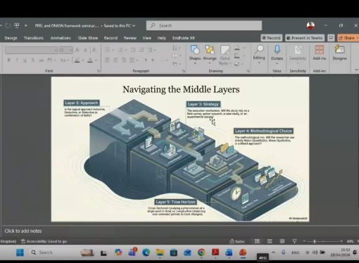Clear all text formatting
359x263 pixels.
[94, 50]
